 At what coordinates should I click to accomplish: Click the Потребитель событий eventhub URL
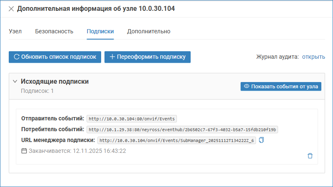[182, 130]
